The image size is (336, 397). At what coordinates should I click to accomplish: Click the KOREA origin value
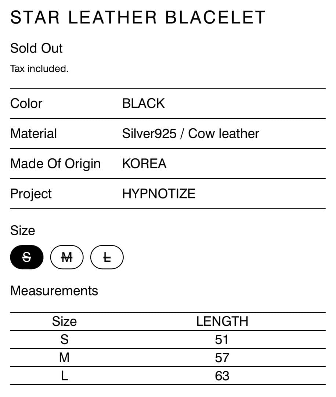pyautogui.click(x=144, y=164)
